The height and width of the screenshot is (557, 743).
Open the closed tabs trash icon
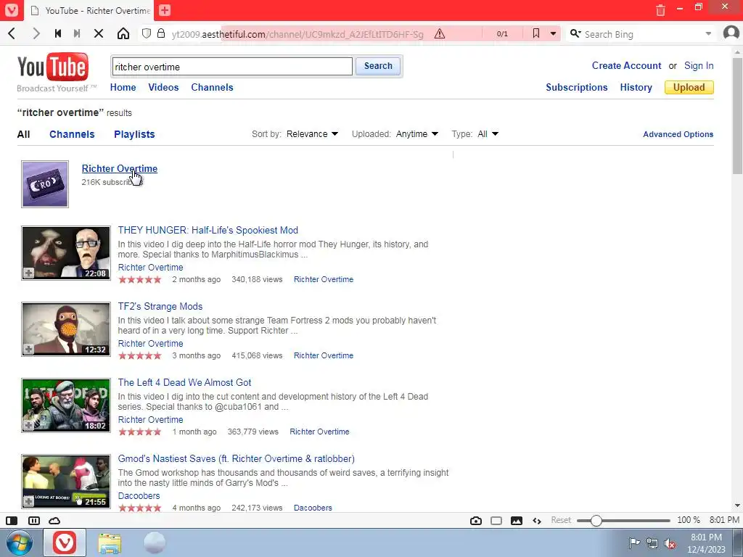[x=660, y=10]
